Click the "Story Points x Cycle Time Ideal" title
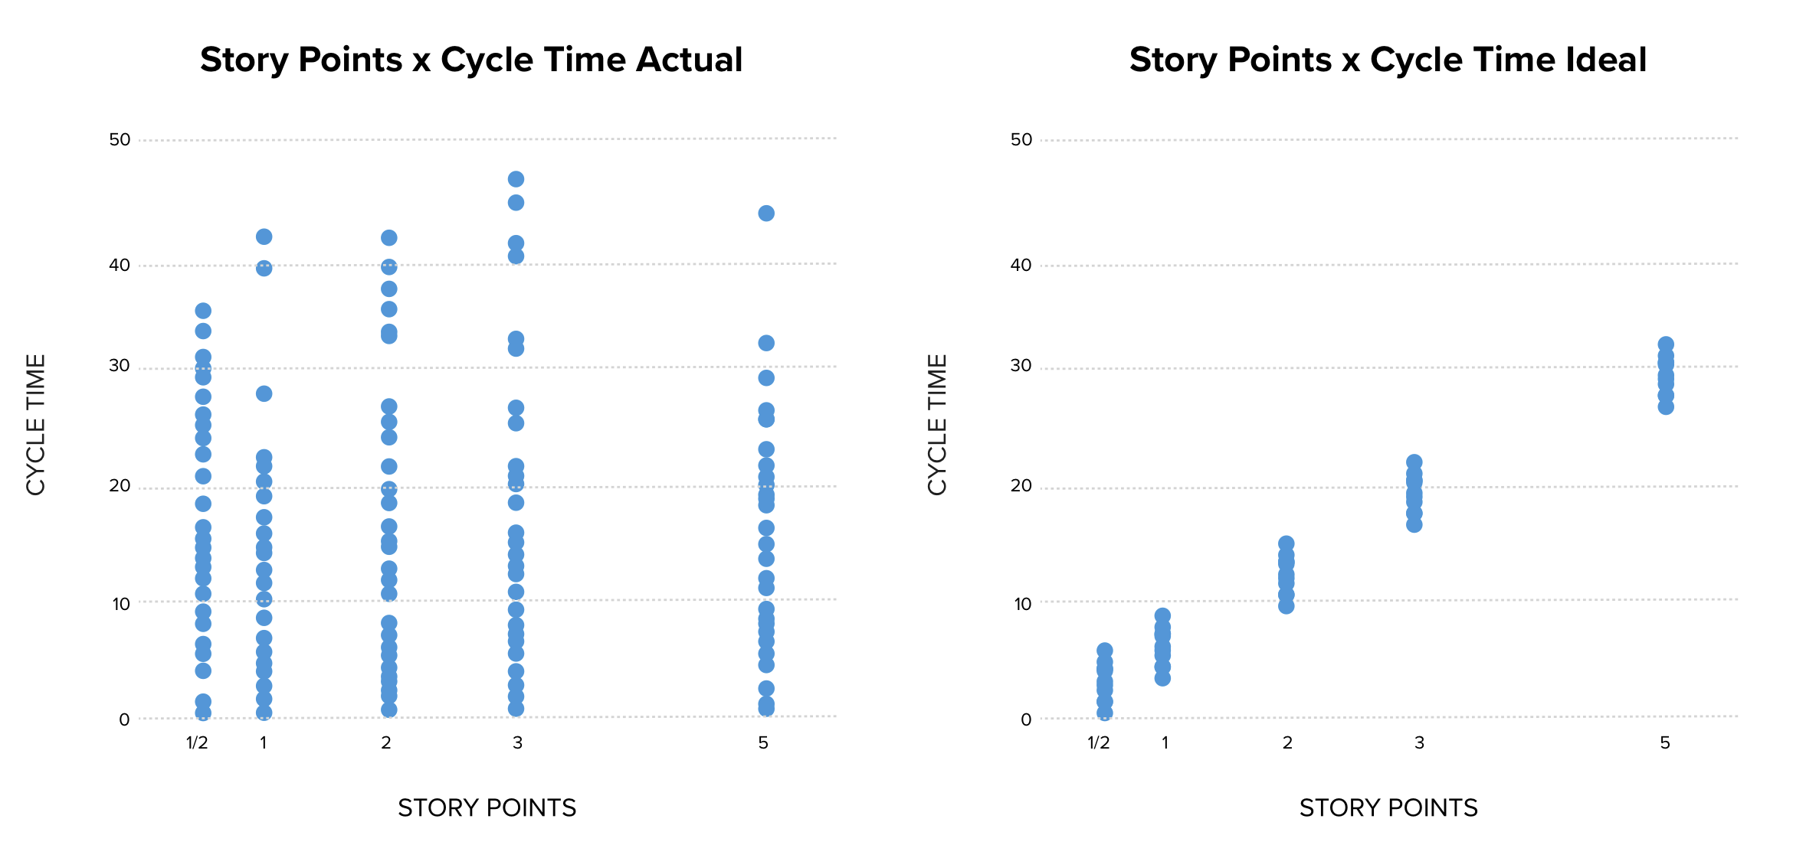This screenshot has height=845, width=1793. tap(1388, 60)
